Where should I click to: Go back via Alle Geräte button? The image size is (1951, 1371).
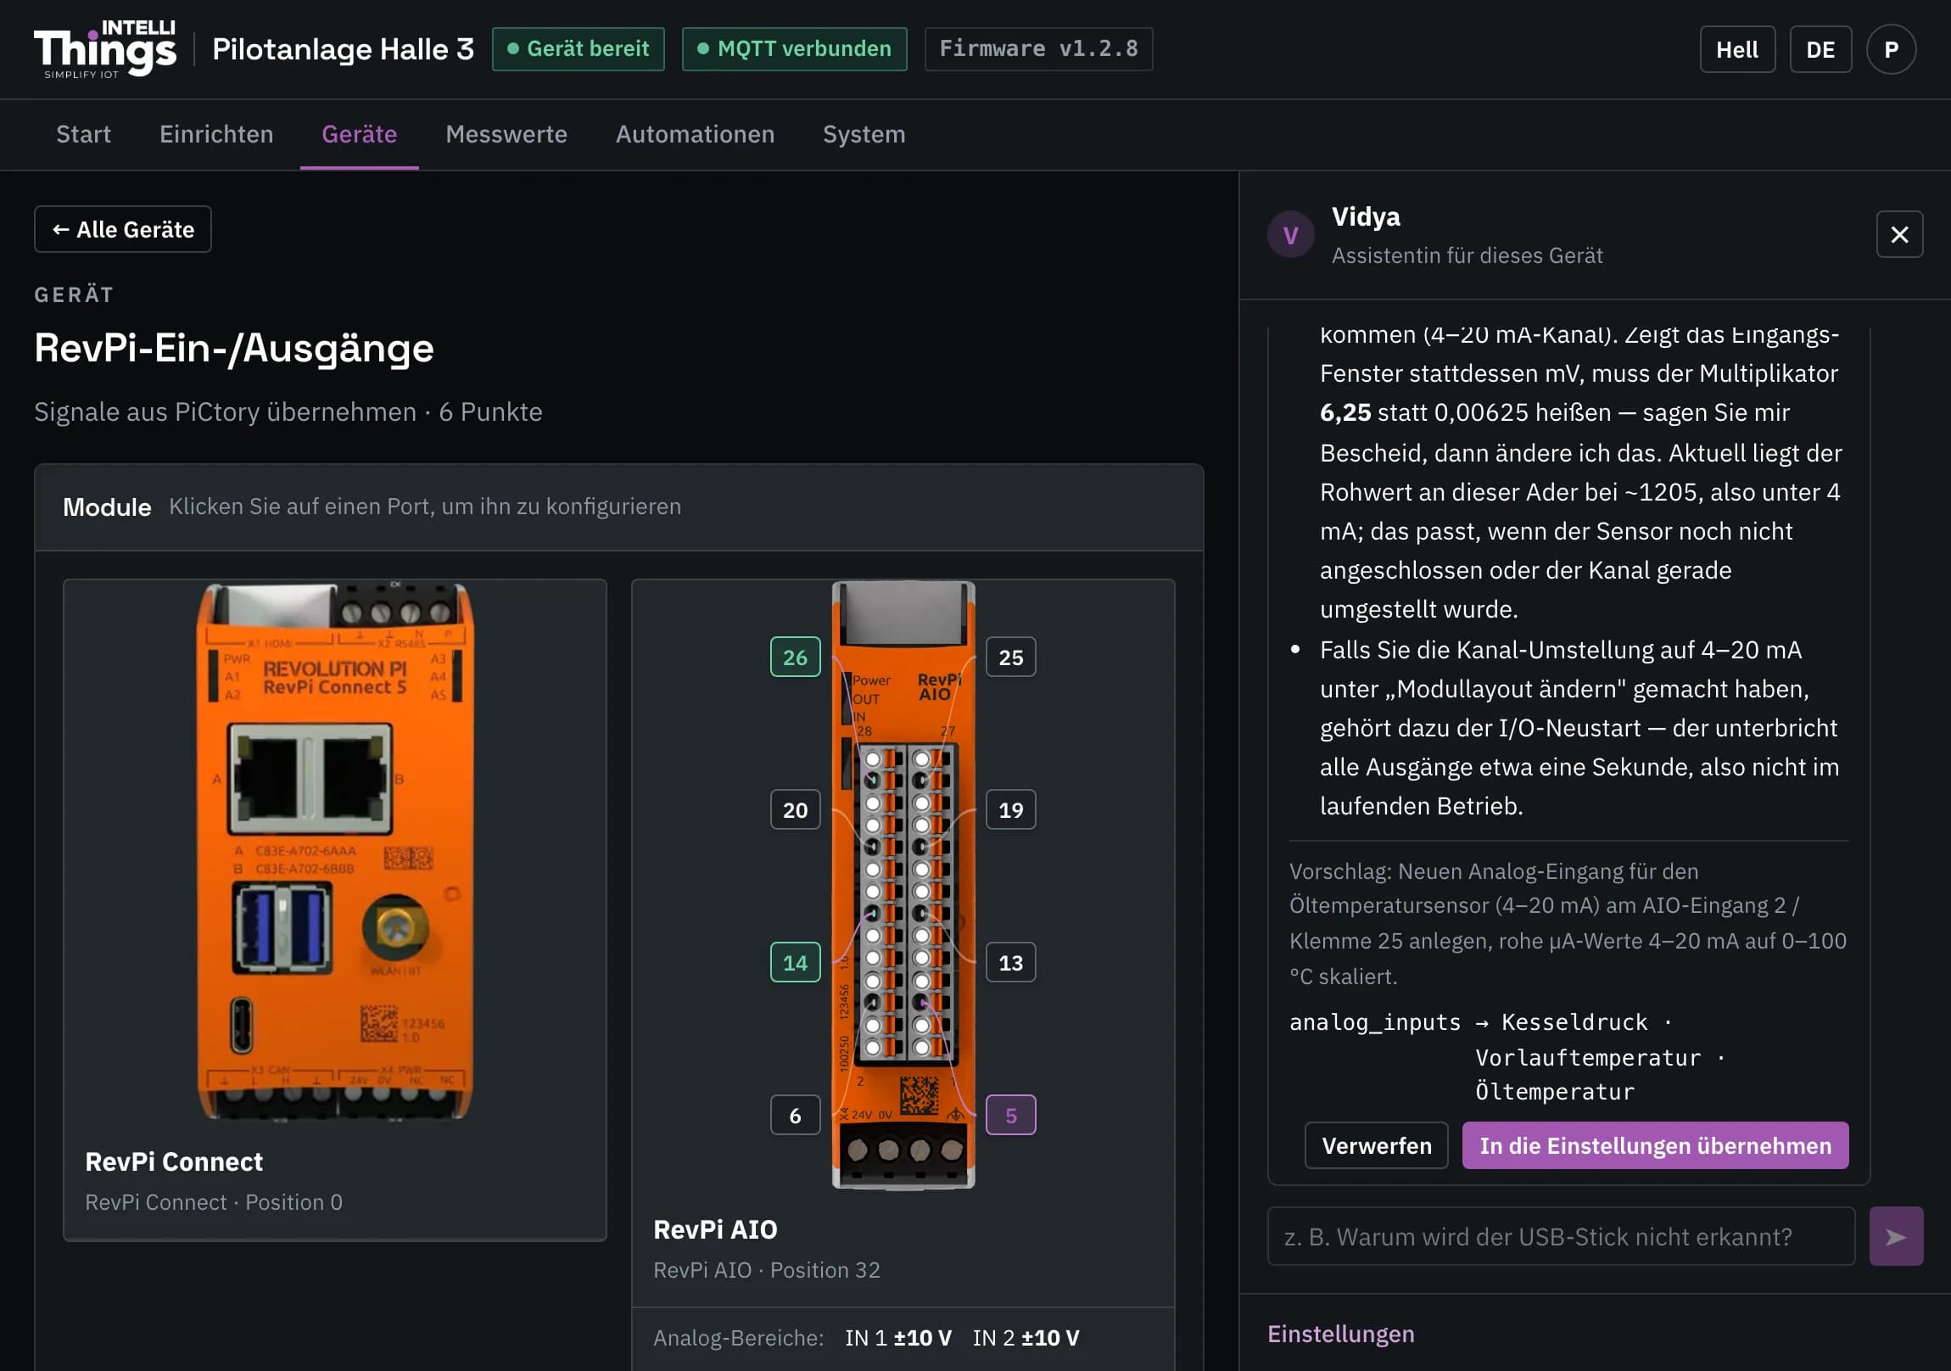click(x=123, y=230)
